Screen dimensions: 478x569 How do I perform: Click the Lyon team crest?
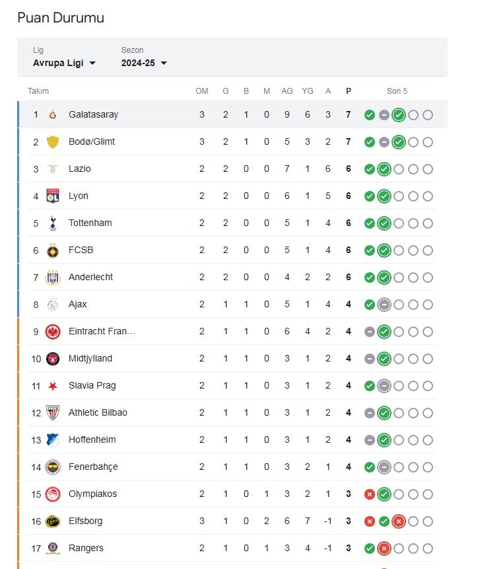[53, 196]
